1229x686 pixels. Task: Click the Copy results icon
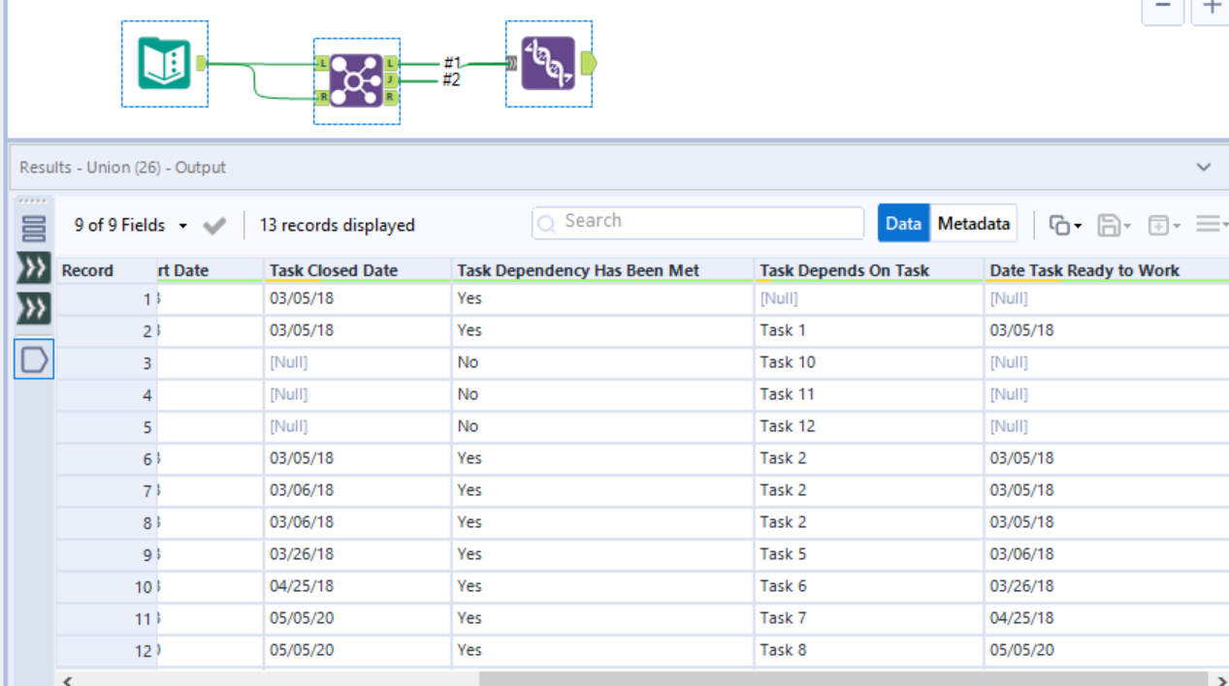[x=1060, y=224]
